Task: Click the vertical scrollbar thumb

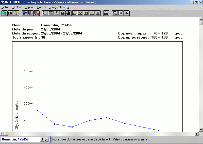Action: click(x=201, y=23)
